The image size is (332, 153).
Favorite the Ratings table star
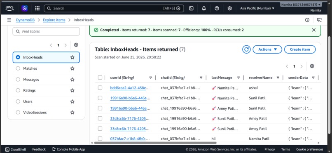tap(72, 90)
